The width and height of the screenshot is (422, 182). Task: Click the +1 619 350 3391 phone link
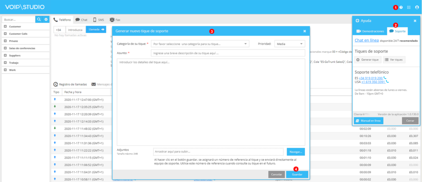(x=373, y=82)
